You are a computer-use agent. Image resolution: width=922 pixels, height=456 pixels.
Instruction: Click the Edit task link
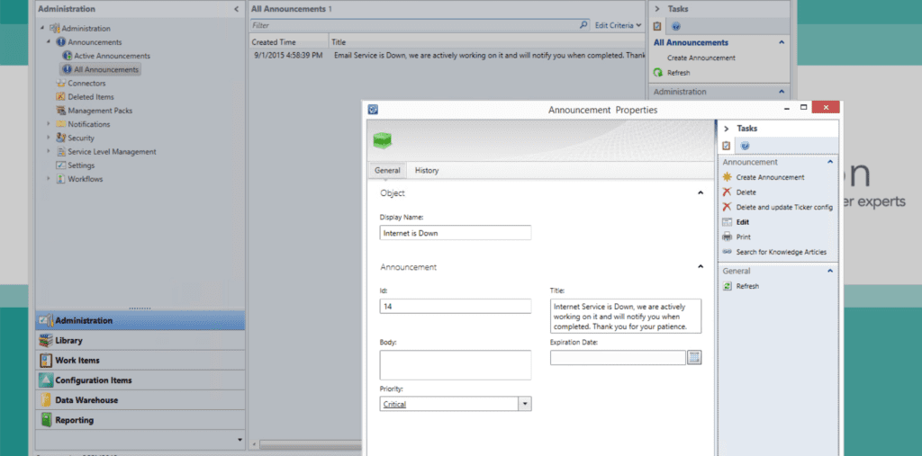tap(742, 222)
